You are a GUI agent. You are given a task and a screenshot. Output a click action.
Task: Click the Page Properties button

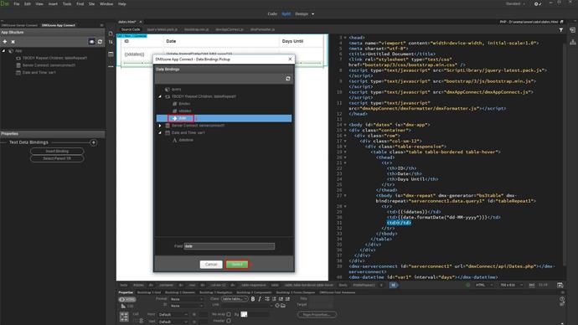coord(317,315)
